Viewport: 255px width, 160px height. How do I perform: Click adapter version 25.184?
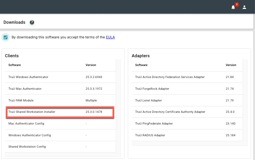pyautogui.click(x=230, y=135)
